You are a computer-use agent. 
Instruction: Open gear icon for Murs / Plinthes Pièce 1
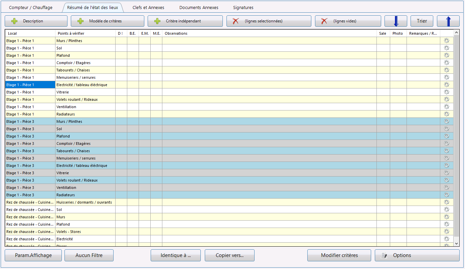click(446, 41)
